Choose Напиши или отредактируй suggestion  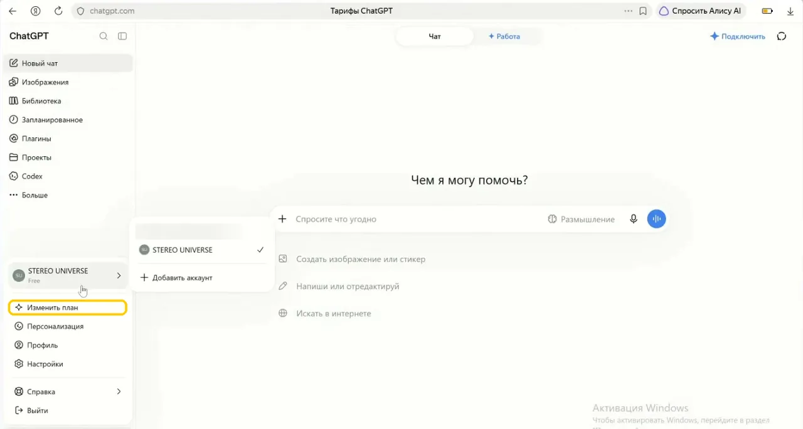(339, 286)
